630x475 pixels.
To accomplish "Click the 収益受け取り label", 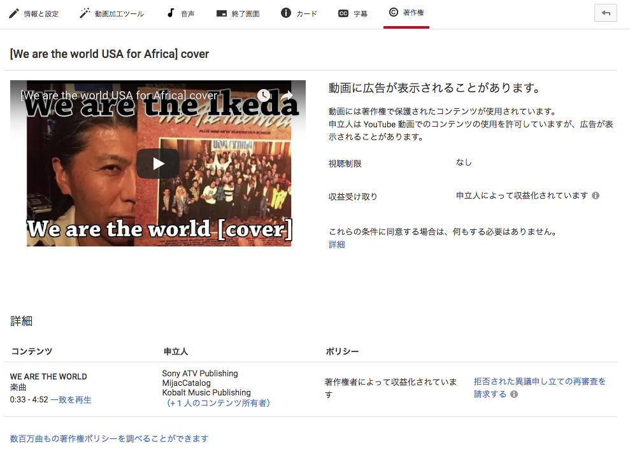I will [x=353, y=197].
